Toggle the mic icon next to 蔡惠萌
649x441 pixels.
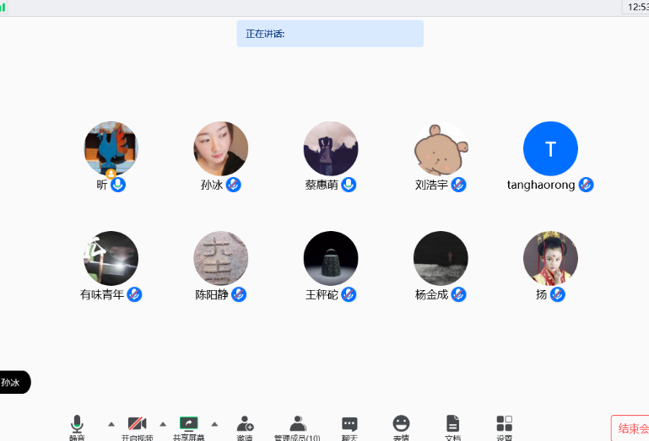point(348,185)
